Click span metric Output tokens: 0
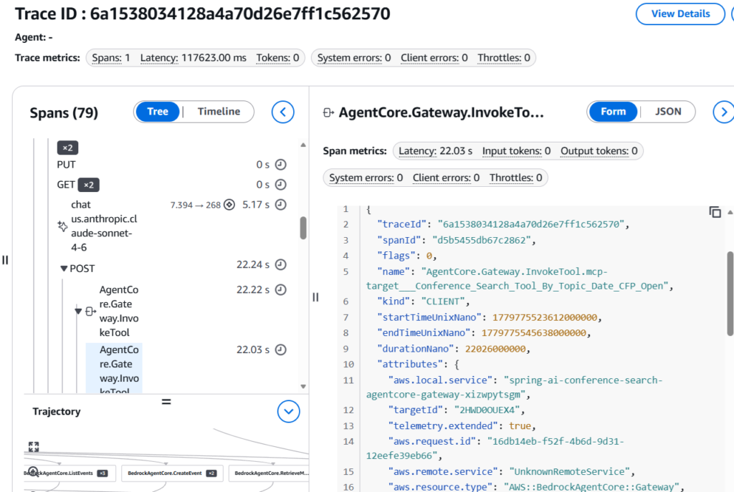The height and width of the screenshot is (492, 734). [x=599, y=151]
